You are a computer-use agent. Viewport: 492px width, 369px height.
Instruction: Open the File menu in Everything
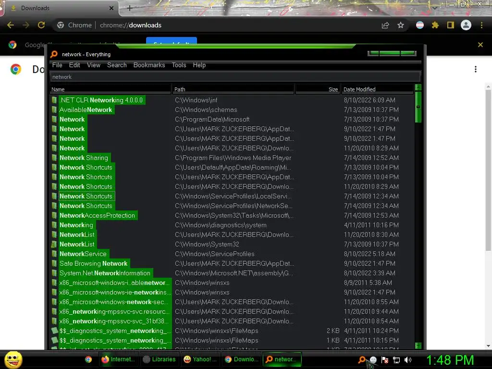coord(57,65)
